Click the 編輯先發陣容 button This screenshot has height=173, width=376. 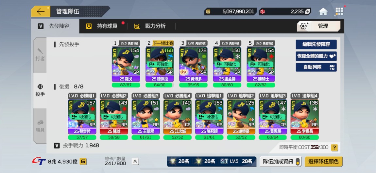pos(316,44)
